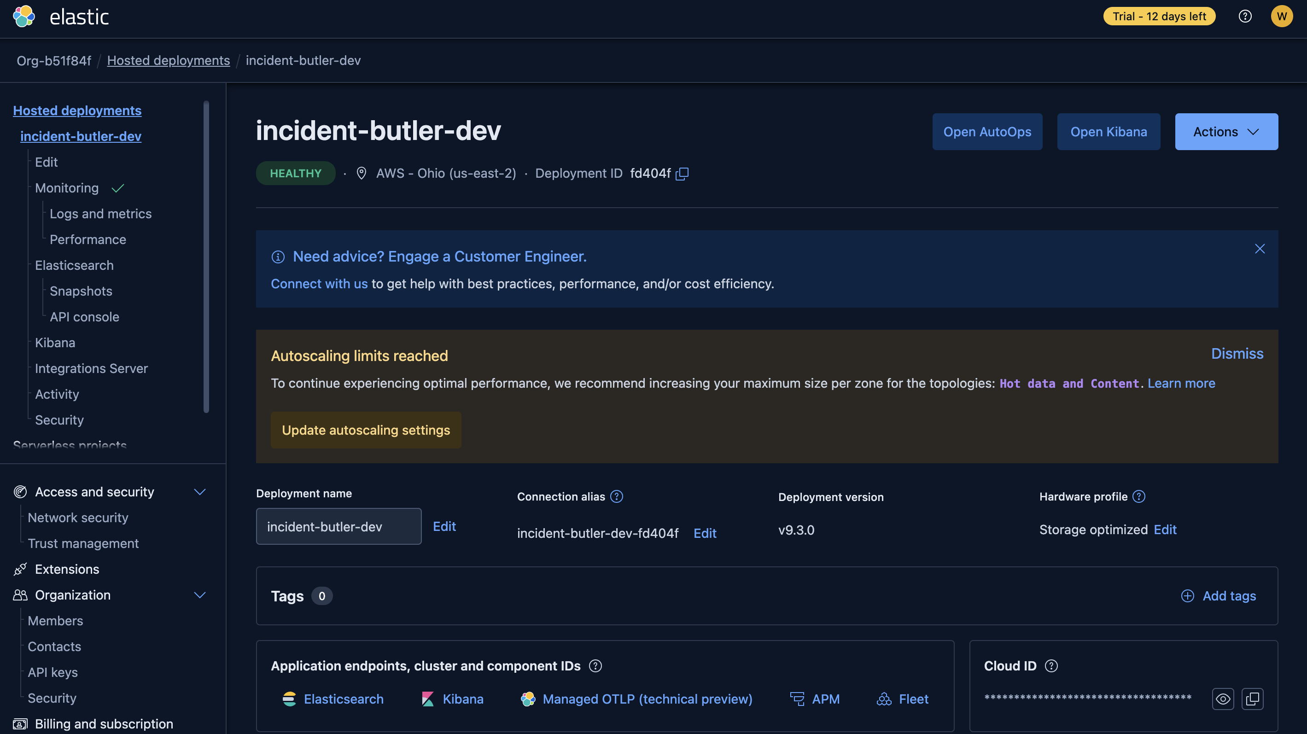Image resolution: width=1307 pixels, height=734 pixels.
Task: Collapse the Organization section
Action: click(200, 595)
